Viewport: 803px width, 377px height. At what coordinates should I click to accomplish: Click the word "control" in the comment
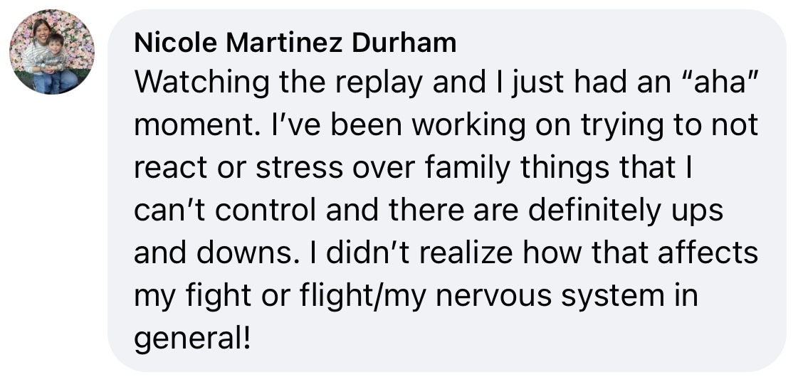pos(266,211)
